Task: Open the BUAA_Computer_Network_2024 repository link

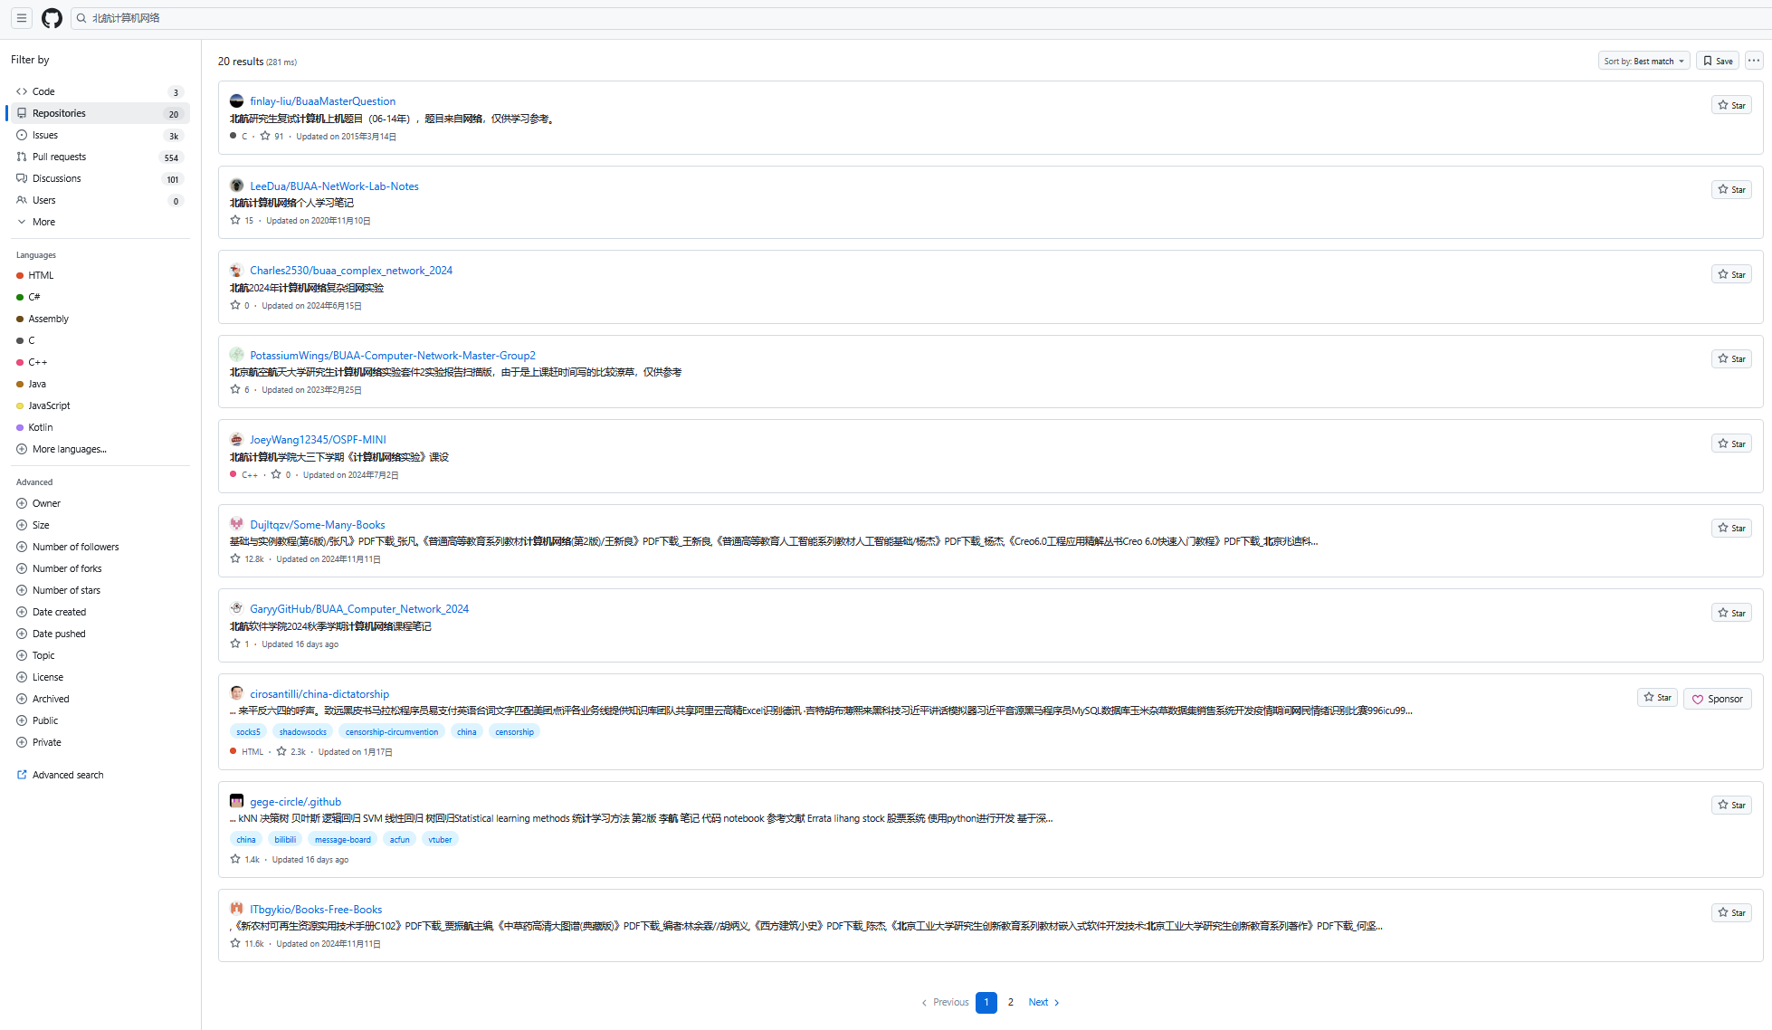Action: [x=359, y=609]
